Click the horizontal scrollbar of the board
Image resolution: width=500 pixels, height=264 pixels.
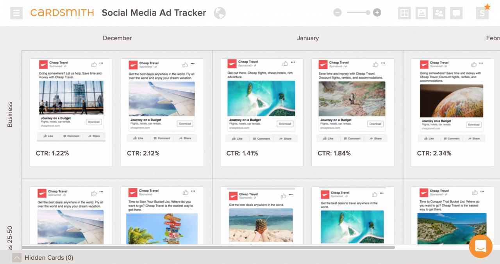click(208, 247)
